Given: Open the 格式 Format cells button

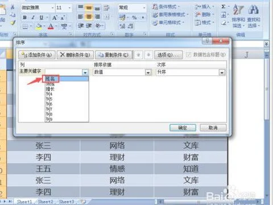Looking at the screenshot, I should pos(205,23).
